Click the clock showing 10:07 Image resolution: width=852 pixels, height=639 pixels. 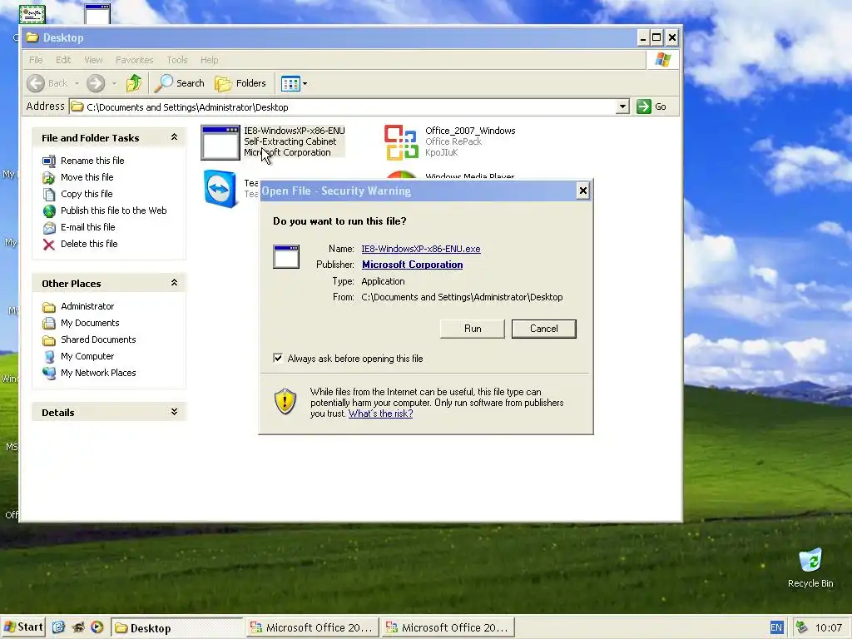pyautogui.click(x=828, y=628)
